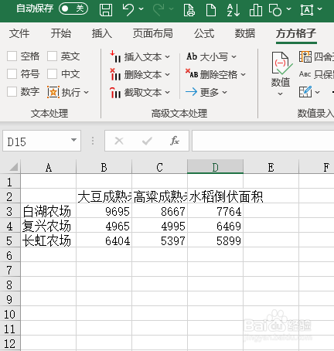Switch to the 页面布局 tab
Screen dimensions: 334x351
tap(153, 33)
